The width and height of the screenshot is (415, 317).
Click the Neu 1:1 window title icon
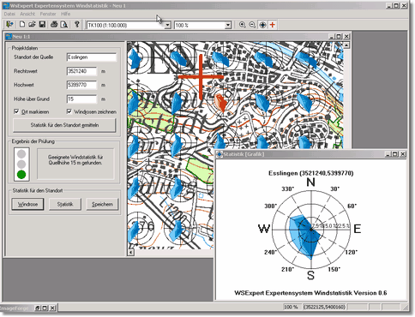pyautogui.click(x=9, y=37)
